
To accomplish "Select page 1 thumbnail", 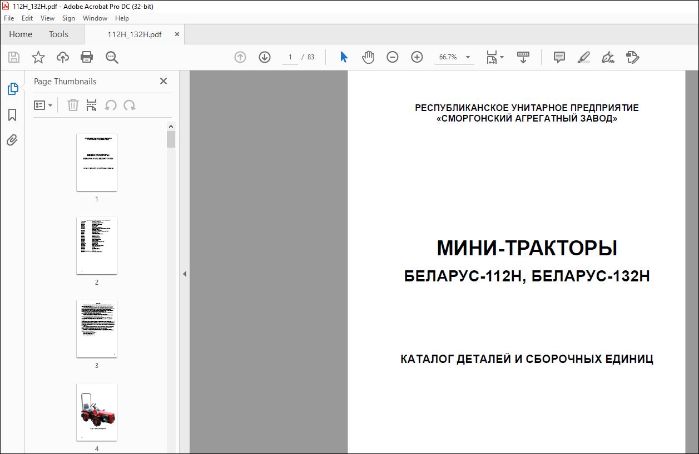I will tap(97, 163).
